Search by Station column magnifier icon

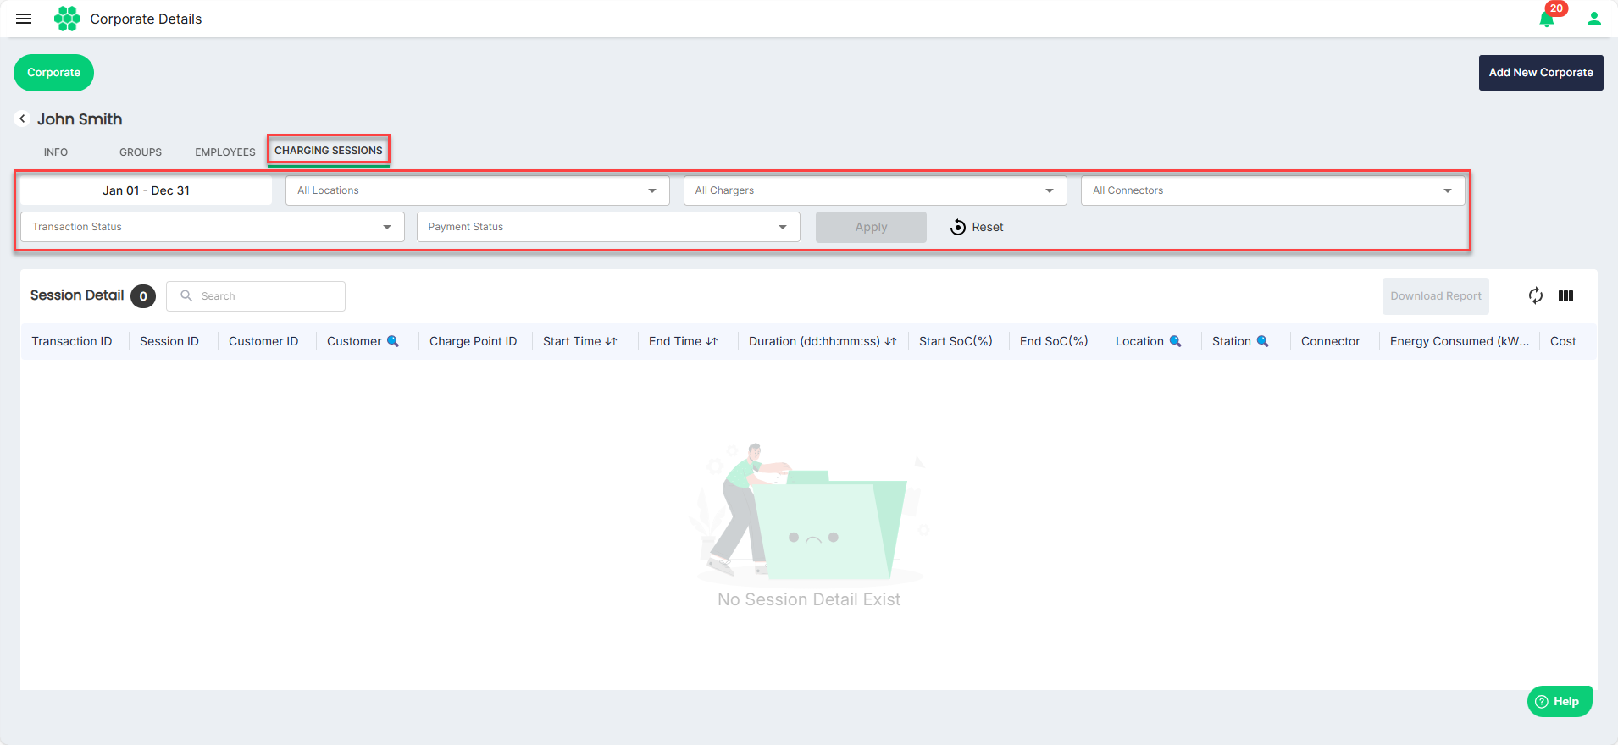(x=1262, y=341)
